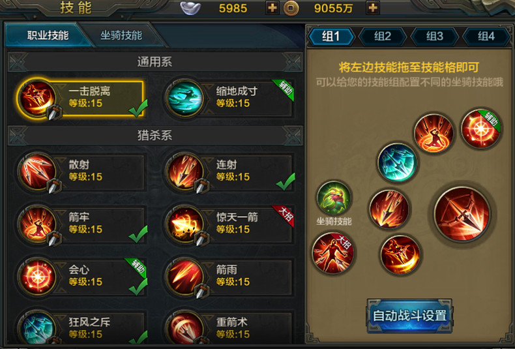Viewport: 515px width, 349px height.
Task: Select skill group 组4
Action: (486, 36)
